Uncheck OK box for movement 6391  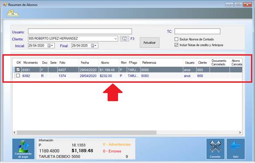click(18, 70)
